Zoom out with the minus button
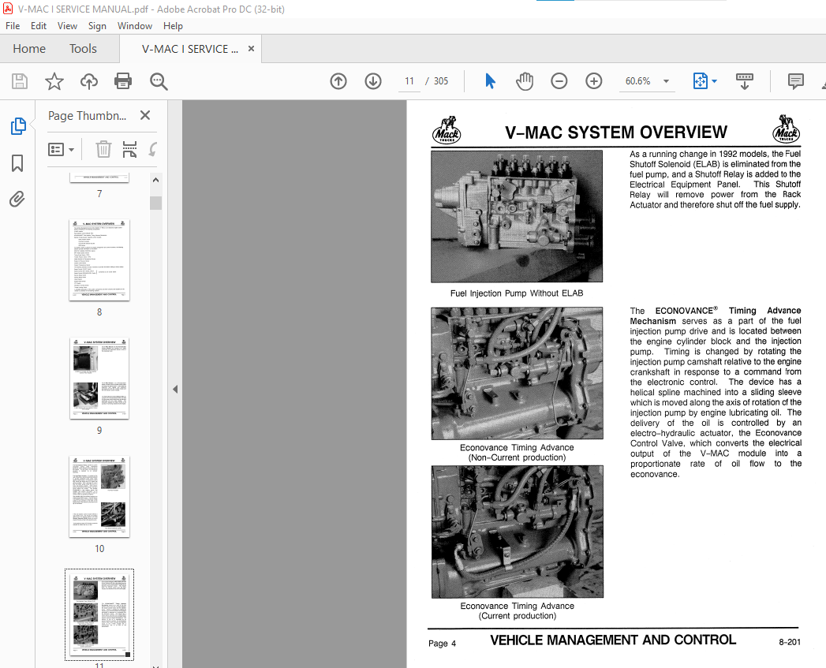Image resolution: width=826 pixels, height=668 pixels. pyautogui.click(x=559, y=81)
